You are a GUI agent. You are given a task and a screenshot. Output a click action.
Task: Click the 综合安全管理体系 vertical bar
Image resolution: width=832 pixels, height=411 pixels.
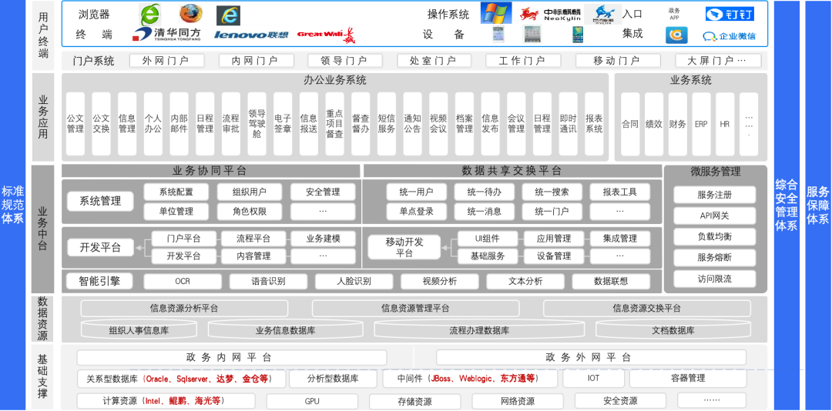787,205
